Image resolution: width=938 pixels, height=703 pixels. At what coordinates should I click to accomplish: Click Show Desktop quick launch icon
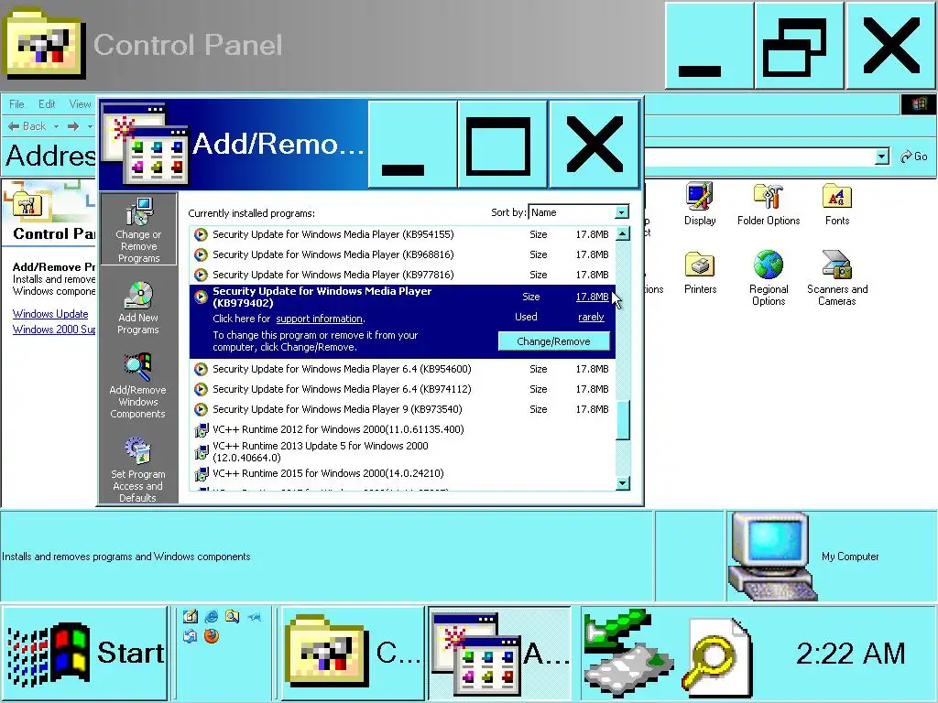tap(191, 616)
